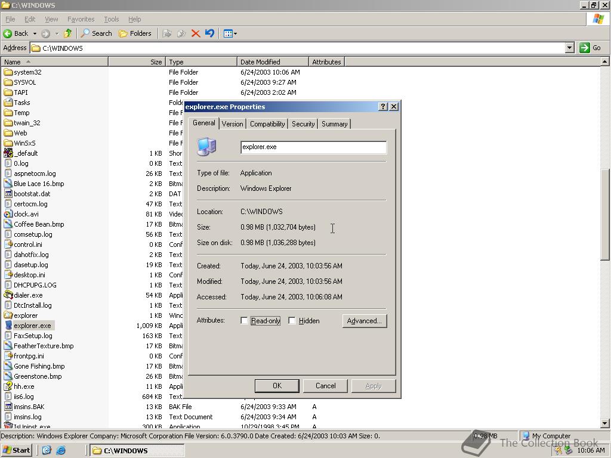Select the _default shortcut icon
This screenshot has height=458, width=611.
tap(8, 153)
